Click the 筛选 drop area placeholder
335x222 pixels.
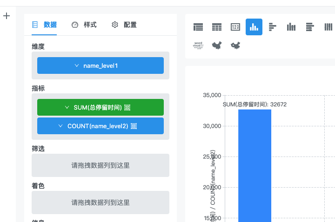pos(100,165)
